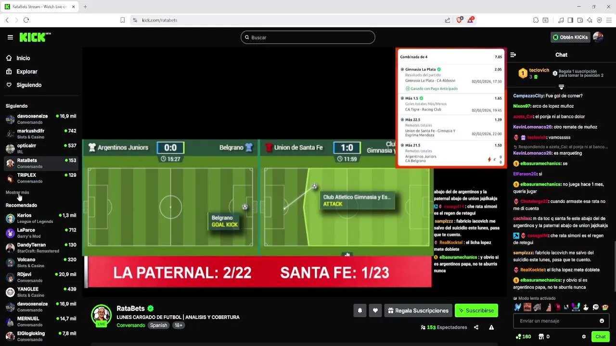616x346 pixels.
Task: Collapse the chat panel with arrow icon
Action: pyautogui.click(x=513, y=55)
